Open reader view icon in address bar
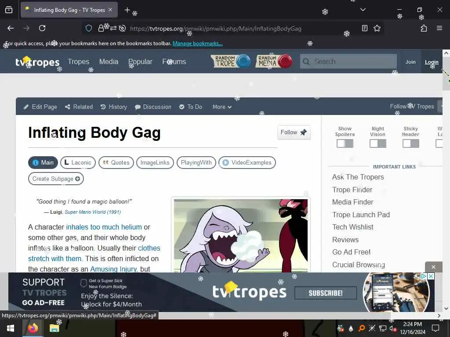The height and width of the screenshot is (337, 450). coord(364,28)
